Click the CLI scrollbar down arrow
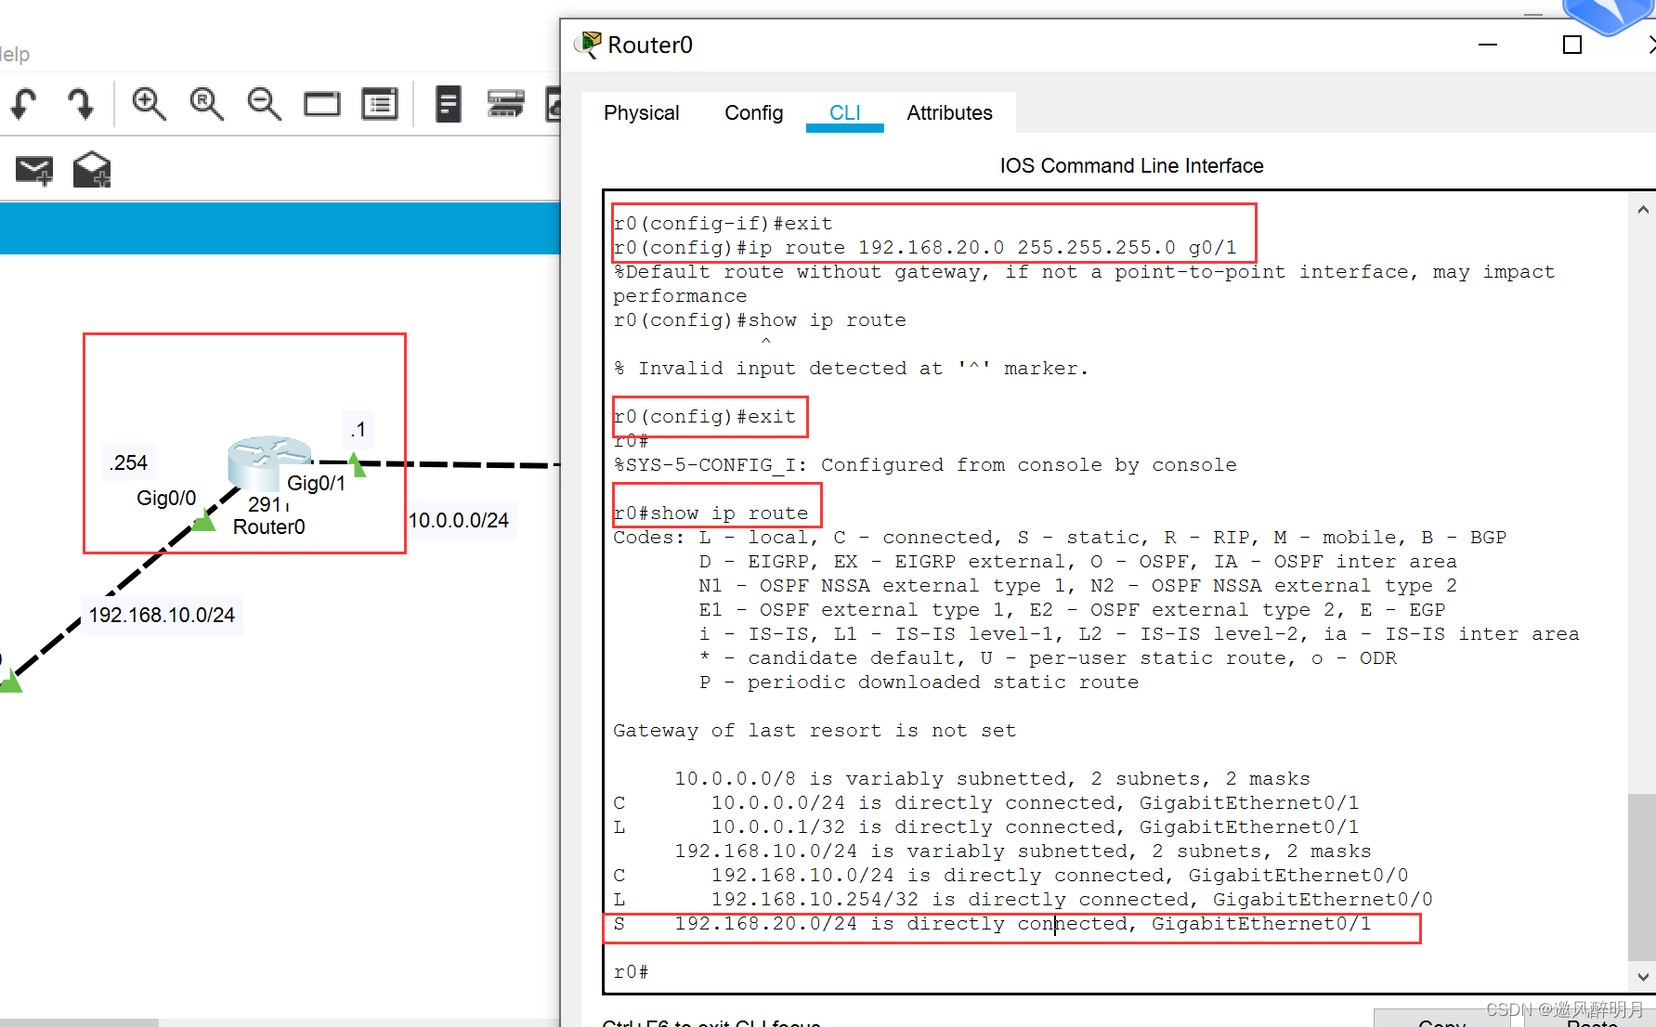This screenshot has height=1027, width=1656. (x=1643, y=977)
